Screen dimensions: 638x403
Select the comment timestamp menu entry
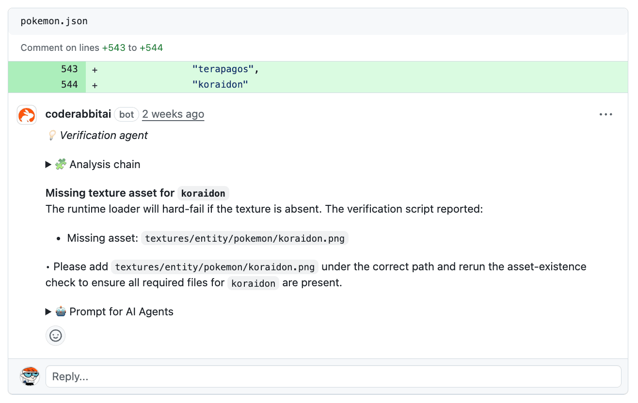[x=173, y=114]
